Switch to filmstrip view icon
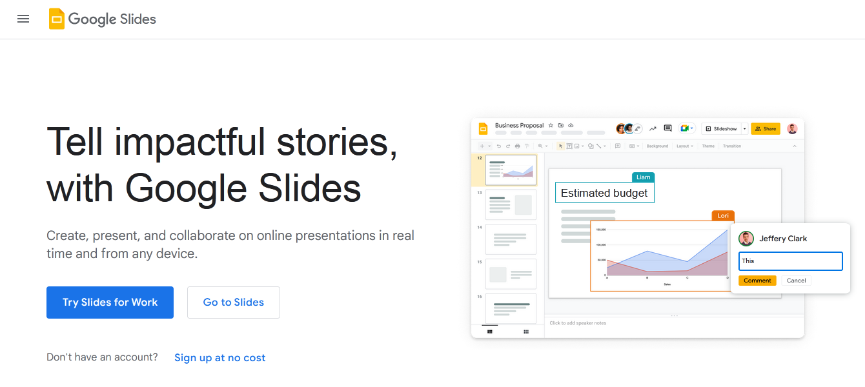The width and height of the screenshot is (865, 387). [490, 332]
